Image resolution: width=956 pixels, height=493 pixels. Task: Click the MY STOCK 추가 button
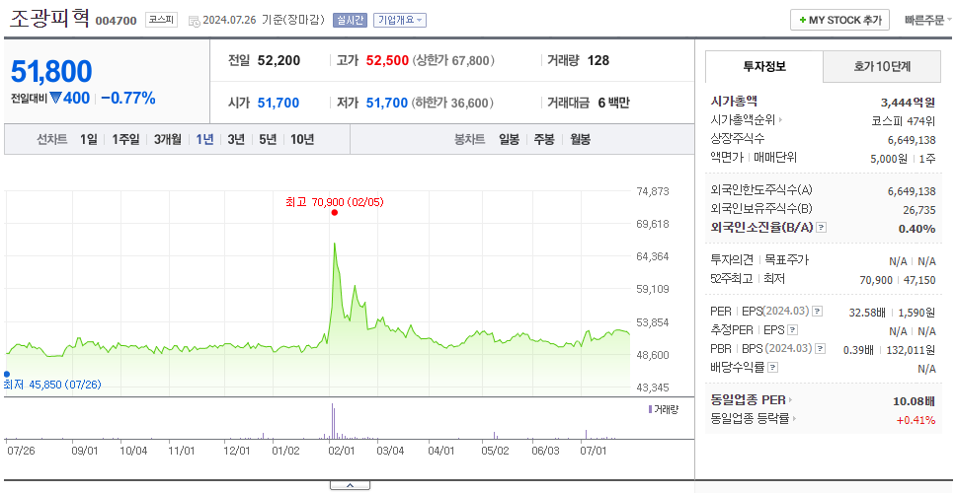(840, 20)
